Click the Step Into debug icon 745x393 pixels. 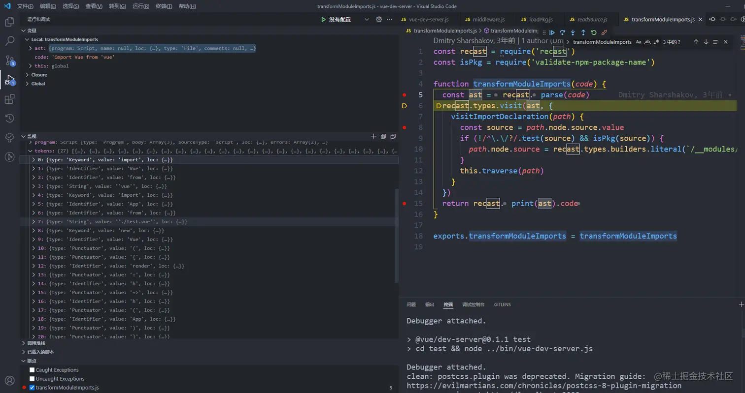pos(573,32)
